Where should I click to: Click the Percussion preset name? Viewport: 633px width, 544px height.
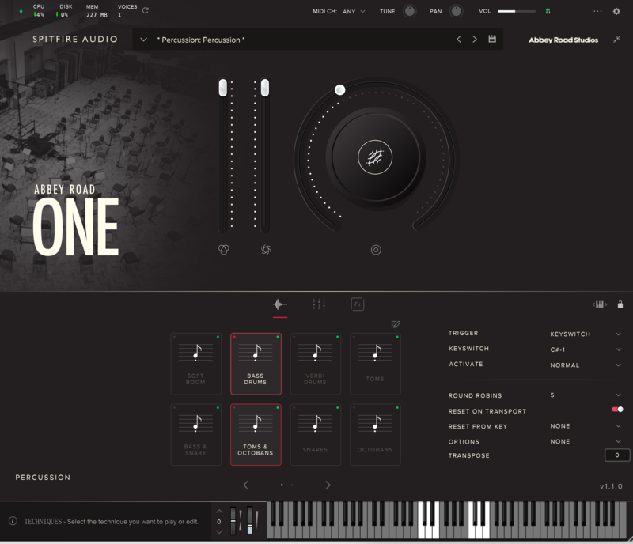coord(201,40)
